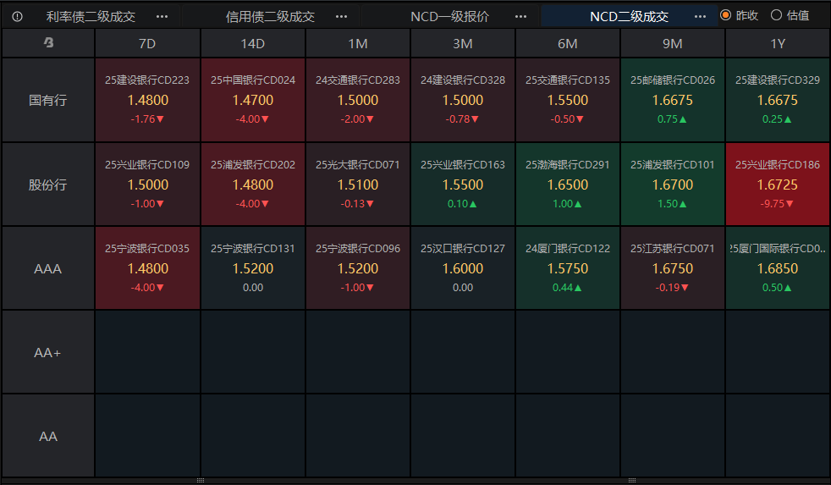Screen dimensions: 831x485
Task: Open the 25建设银行CD223 cell
Action: click(147, 100)
